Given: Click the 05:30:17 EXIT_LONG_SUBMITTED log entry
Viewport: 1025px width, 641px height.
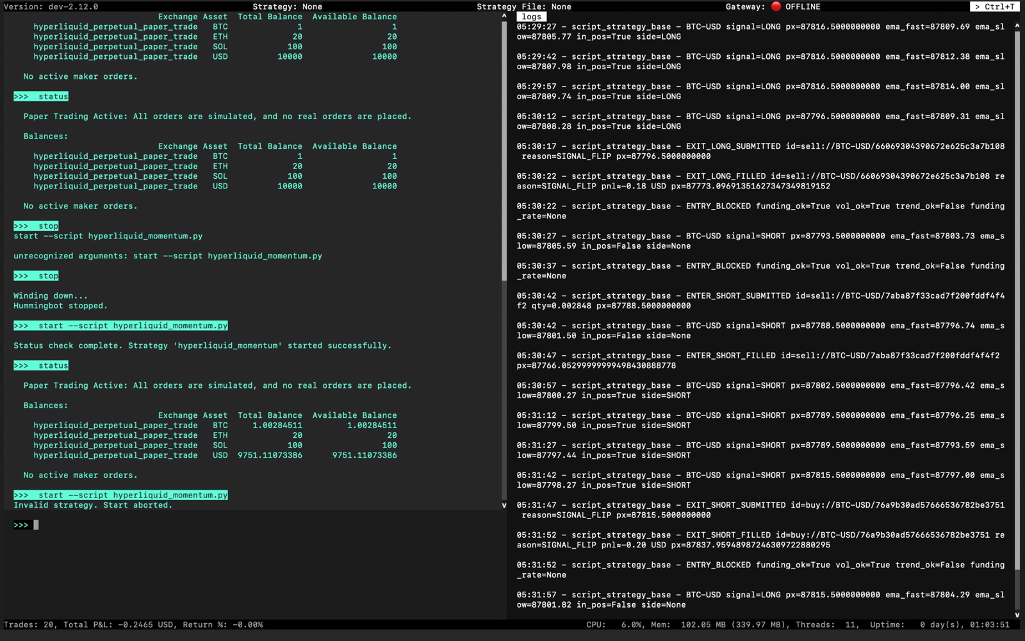Looking at the screenshot, I should pyautogui.click(x=760, y=151).
